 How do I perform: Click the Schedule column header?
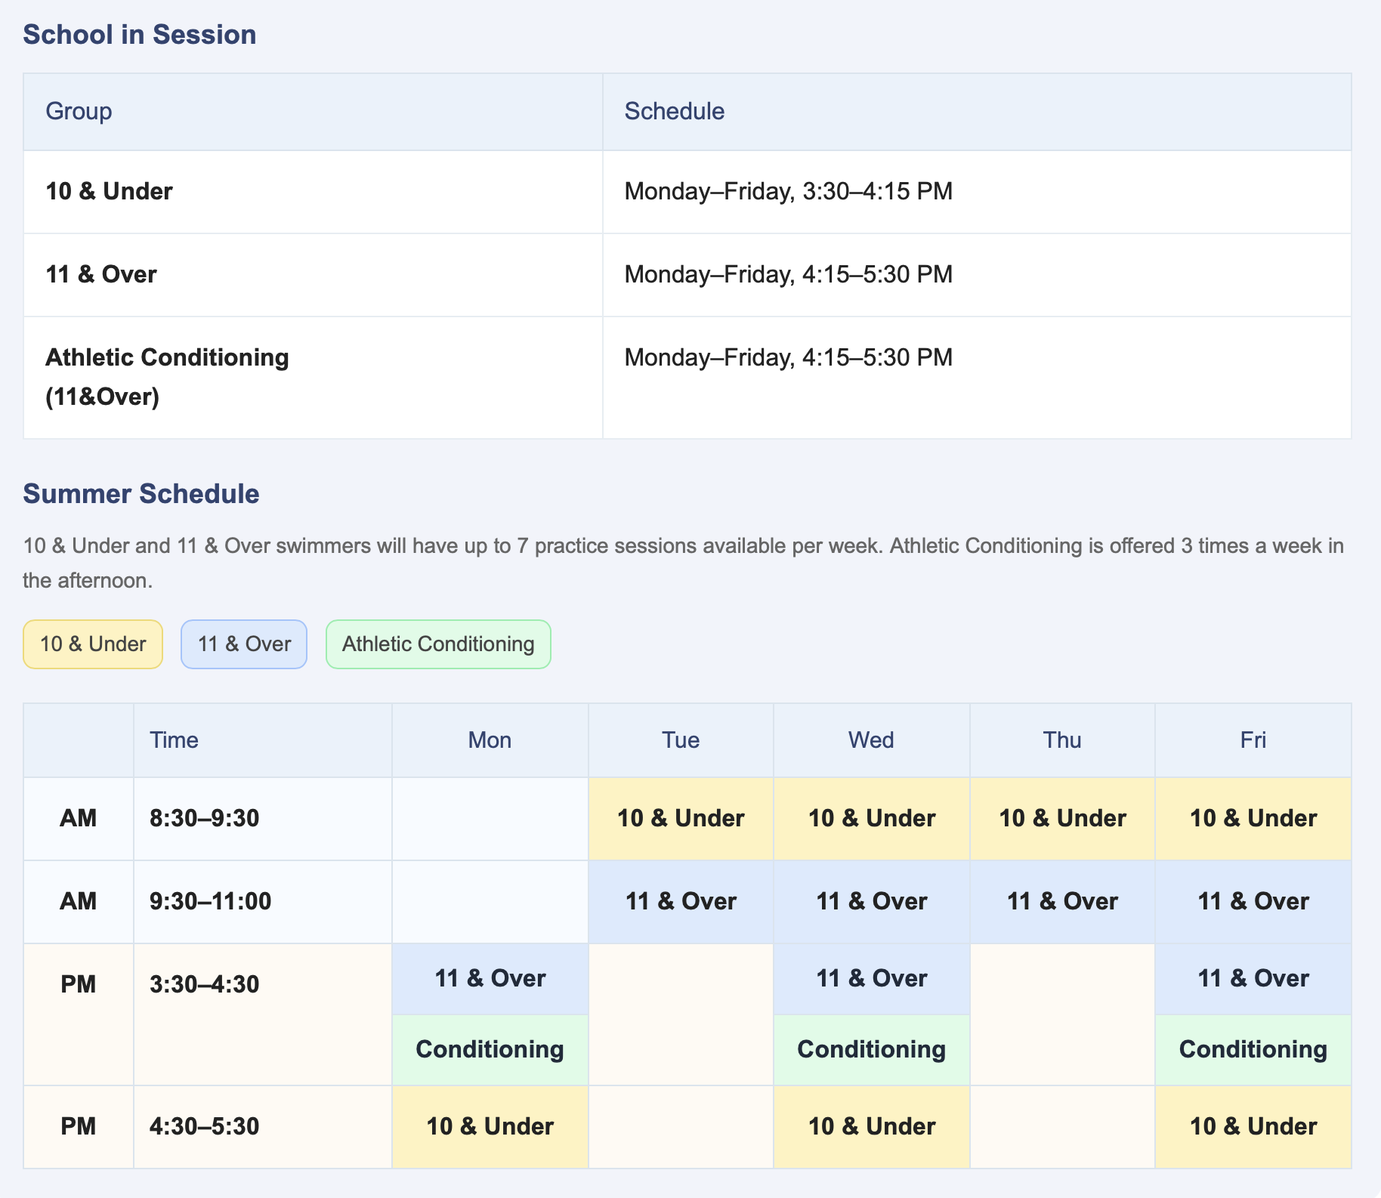coord(977,112)
